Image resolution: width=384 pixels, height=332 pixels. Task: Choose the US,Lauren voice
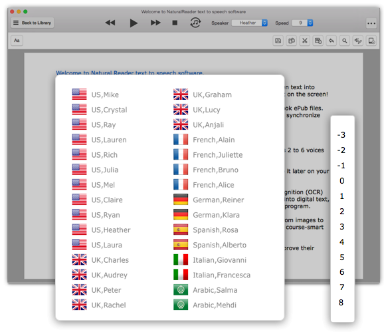click(100, 140)
